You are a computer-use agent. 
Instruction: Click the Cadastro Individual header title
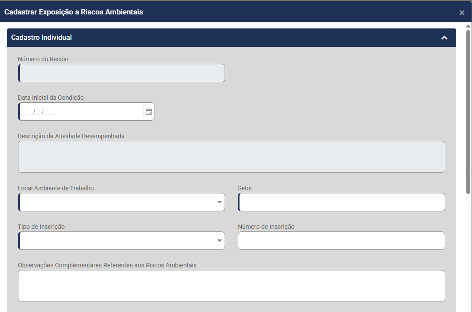(42, 38)
